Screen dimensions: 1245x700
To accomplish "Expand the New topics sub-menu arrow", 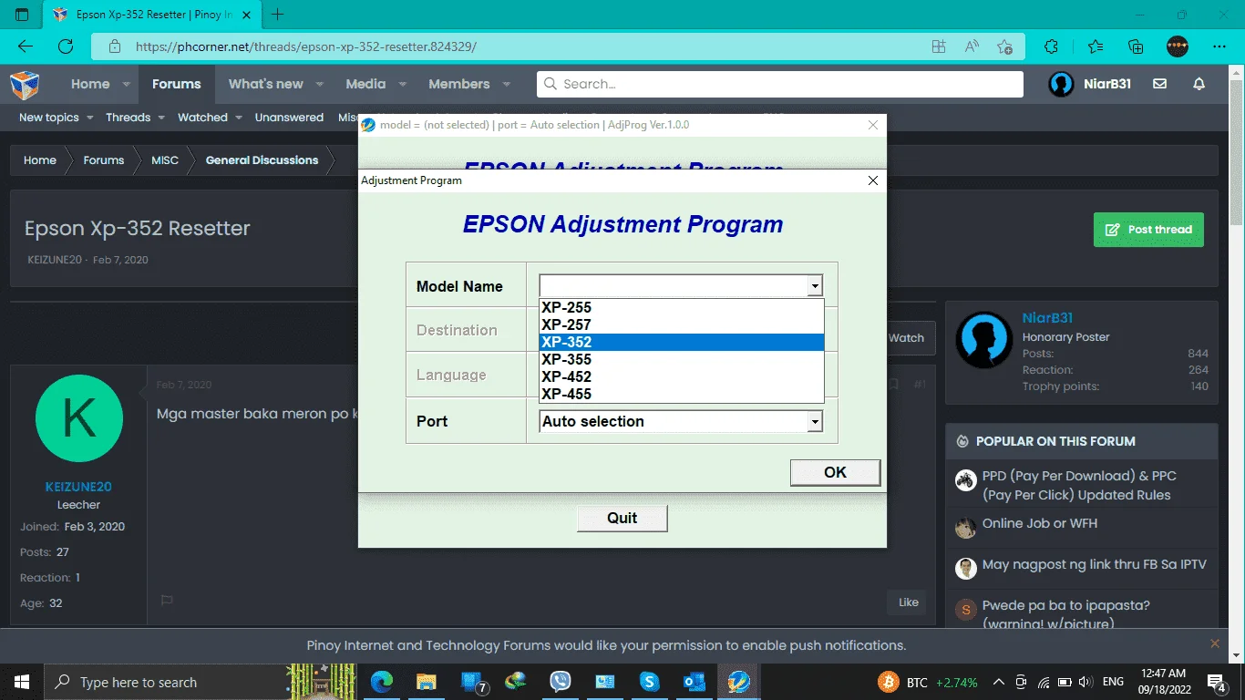I will tap(88, 118).
